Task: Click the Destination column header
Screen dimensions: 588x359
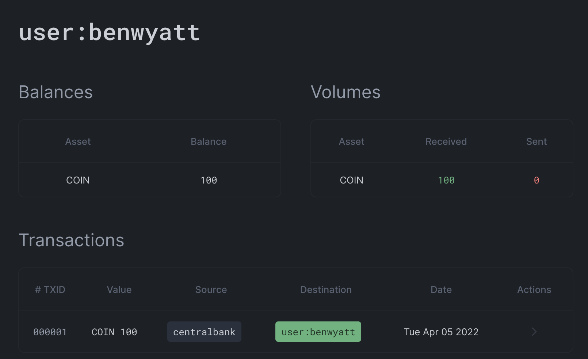Action: tap(326, 290)
